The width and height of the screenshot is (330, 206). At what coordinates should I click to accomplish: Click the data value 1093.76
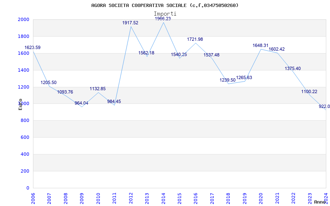pyautogui.click(x=65, y=92)
